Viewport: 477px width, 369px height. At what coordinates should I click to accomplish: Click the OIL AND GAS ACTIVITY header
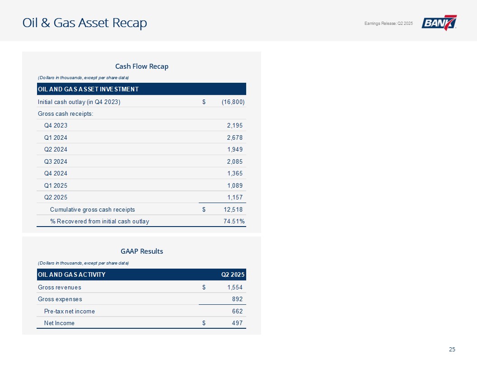click(x=71, y=274)
